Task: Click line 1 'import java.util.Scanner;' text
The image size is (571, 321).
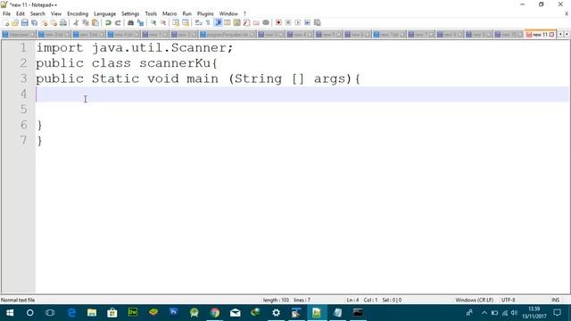Action: pyautogui.click(x=135, y=47)
